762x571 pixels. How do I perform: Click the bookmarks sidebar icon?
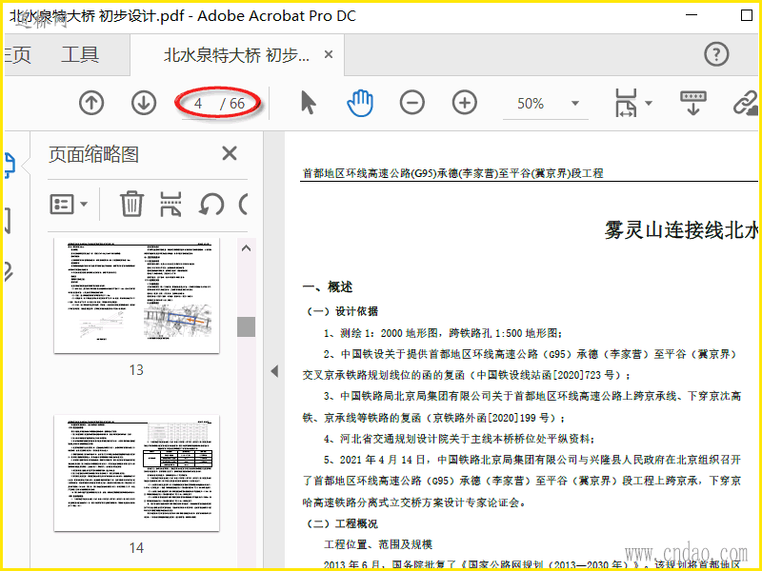point(8,221)
